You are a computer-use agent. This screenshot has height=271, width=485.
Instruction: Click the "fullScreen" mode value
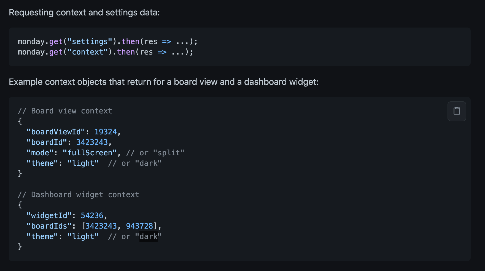point(90,153)
